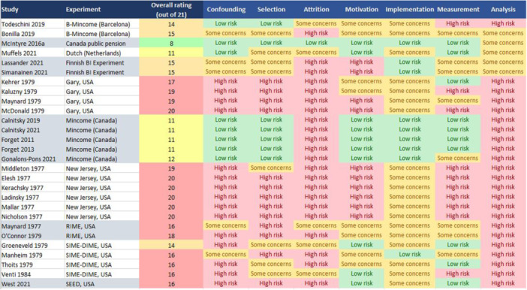Select Manheim 1979 Implementation Low risk cell

click(x=409, y=255)
